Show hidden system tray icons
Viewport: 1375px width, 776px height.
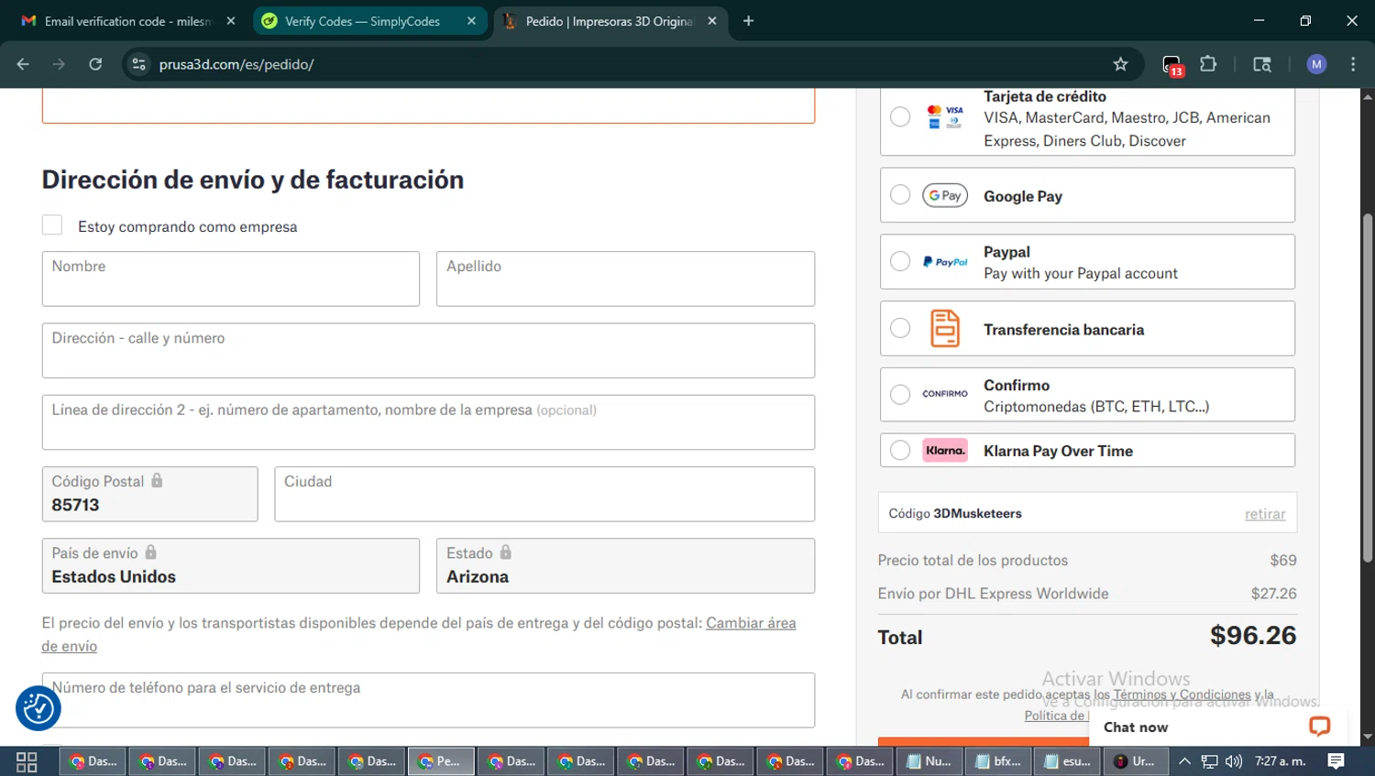1184,761
